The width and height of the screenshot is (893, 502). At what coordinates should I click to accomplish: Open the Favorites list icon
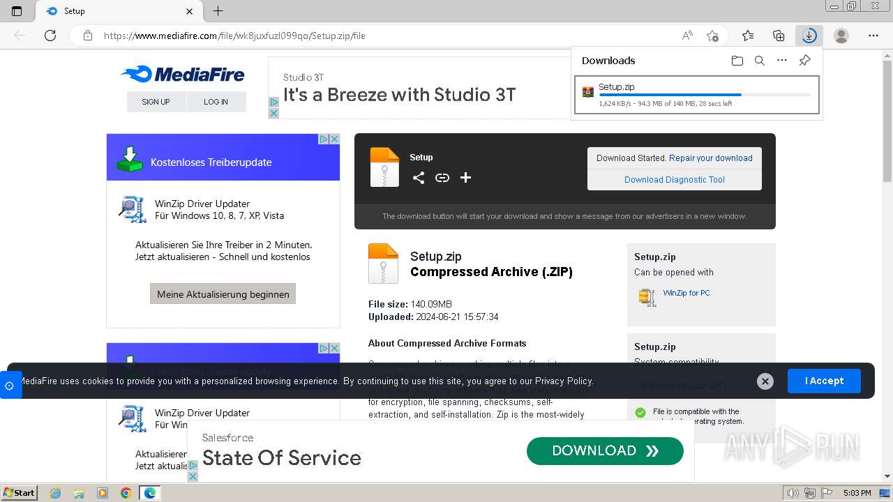[x=748, y=36]
